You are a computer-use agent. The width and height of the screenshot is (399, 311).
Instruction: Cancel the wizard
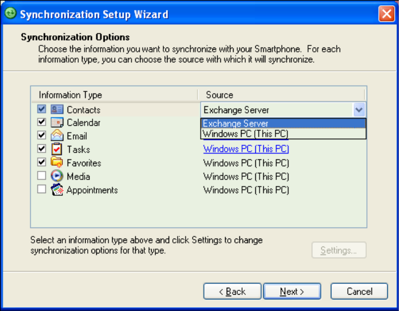pos(359,291)
